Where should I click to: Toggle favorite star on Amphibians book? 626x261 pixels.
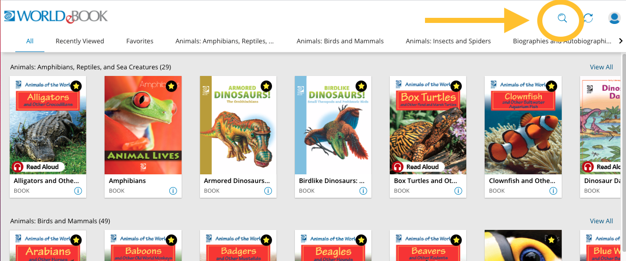tap(171, 86)
